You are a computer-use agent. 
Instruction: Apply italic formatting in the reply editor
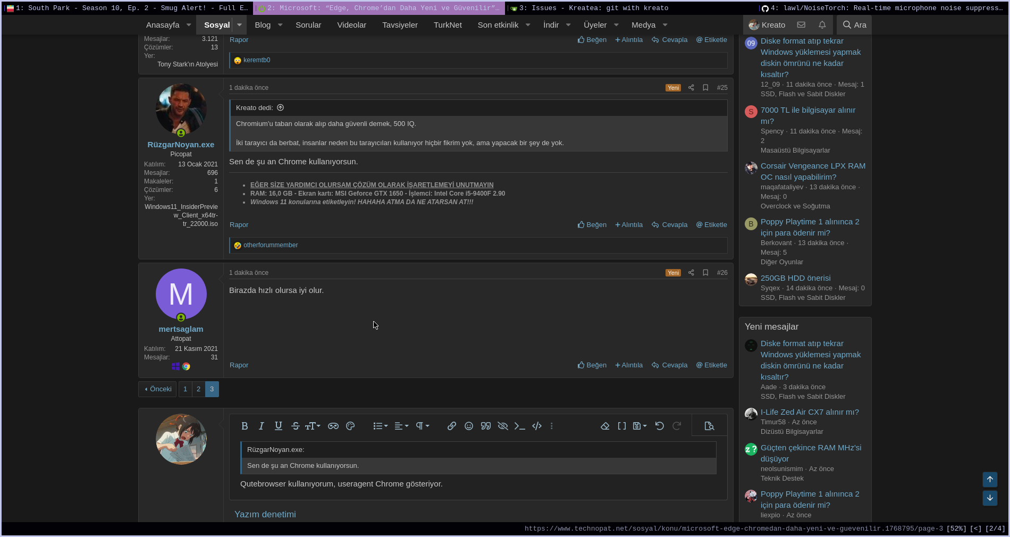(x=262, y=426)
